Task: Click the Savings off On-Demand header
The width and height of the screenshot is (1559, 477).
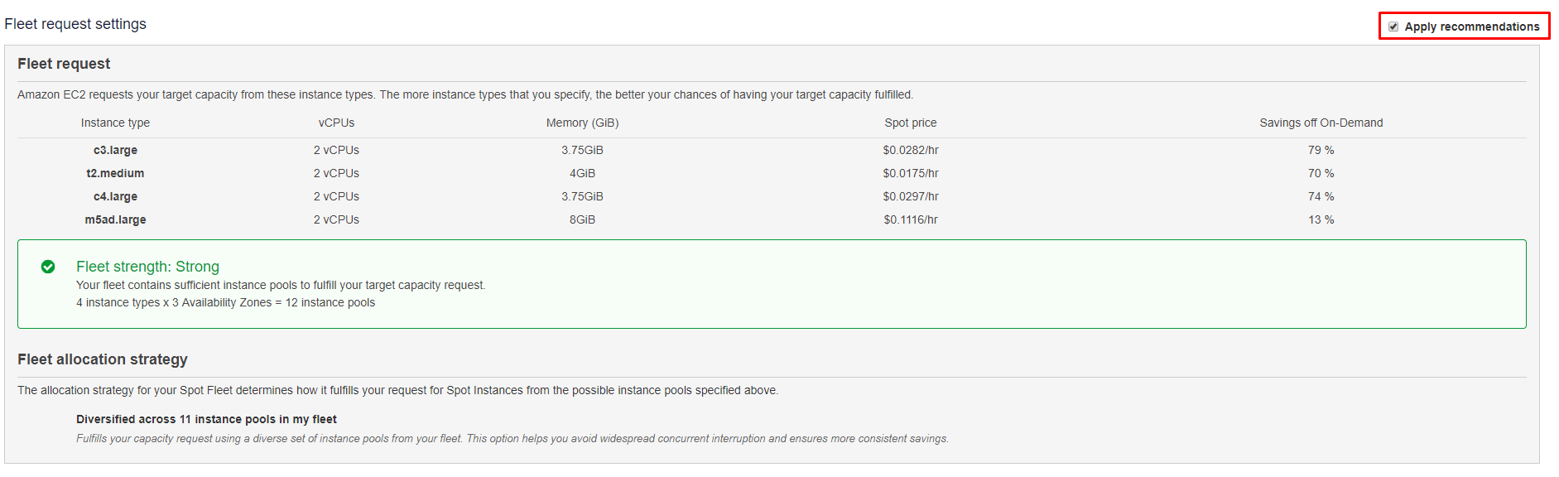Action: click(1321, 123)
